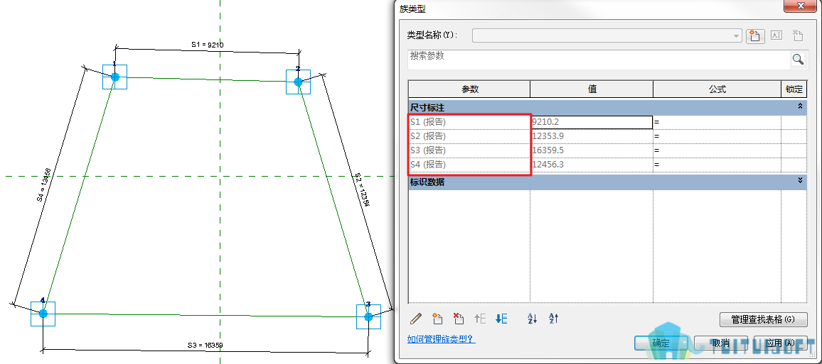Select adaptive point 4 in the drawing

pyautogui.click(x=43, y=314)
